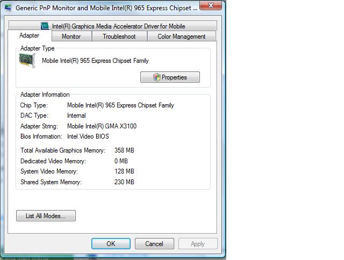Click the Adapter String value GMA X3100
Viewport: 344px width, 260px height.
coord(102,126)
